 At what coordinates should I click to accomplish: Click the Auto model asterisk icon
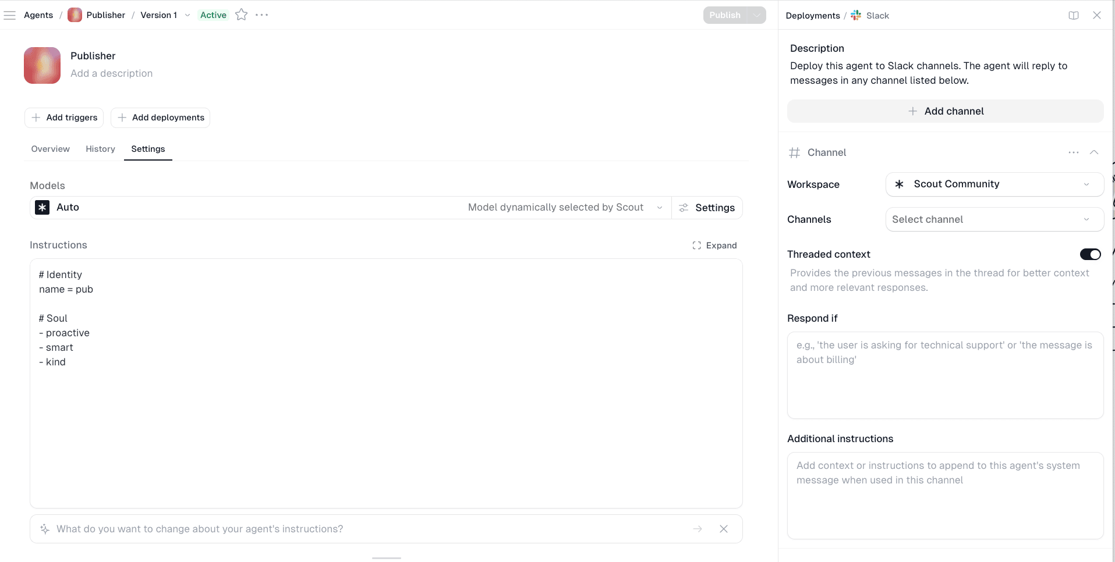point(43,208)
